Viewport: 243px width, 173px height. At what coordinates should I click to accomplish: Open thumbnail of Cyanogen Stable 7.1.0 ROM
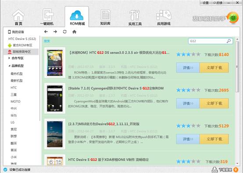coord(55,98)
